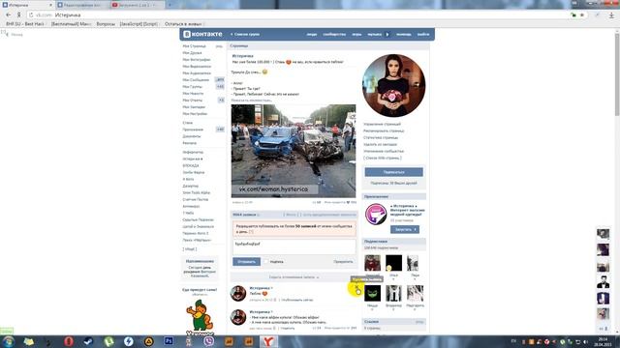Open Viber from the taskbar
The image size is (620, 348).
pos(209,341)
